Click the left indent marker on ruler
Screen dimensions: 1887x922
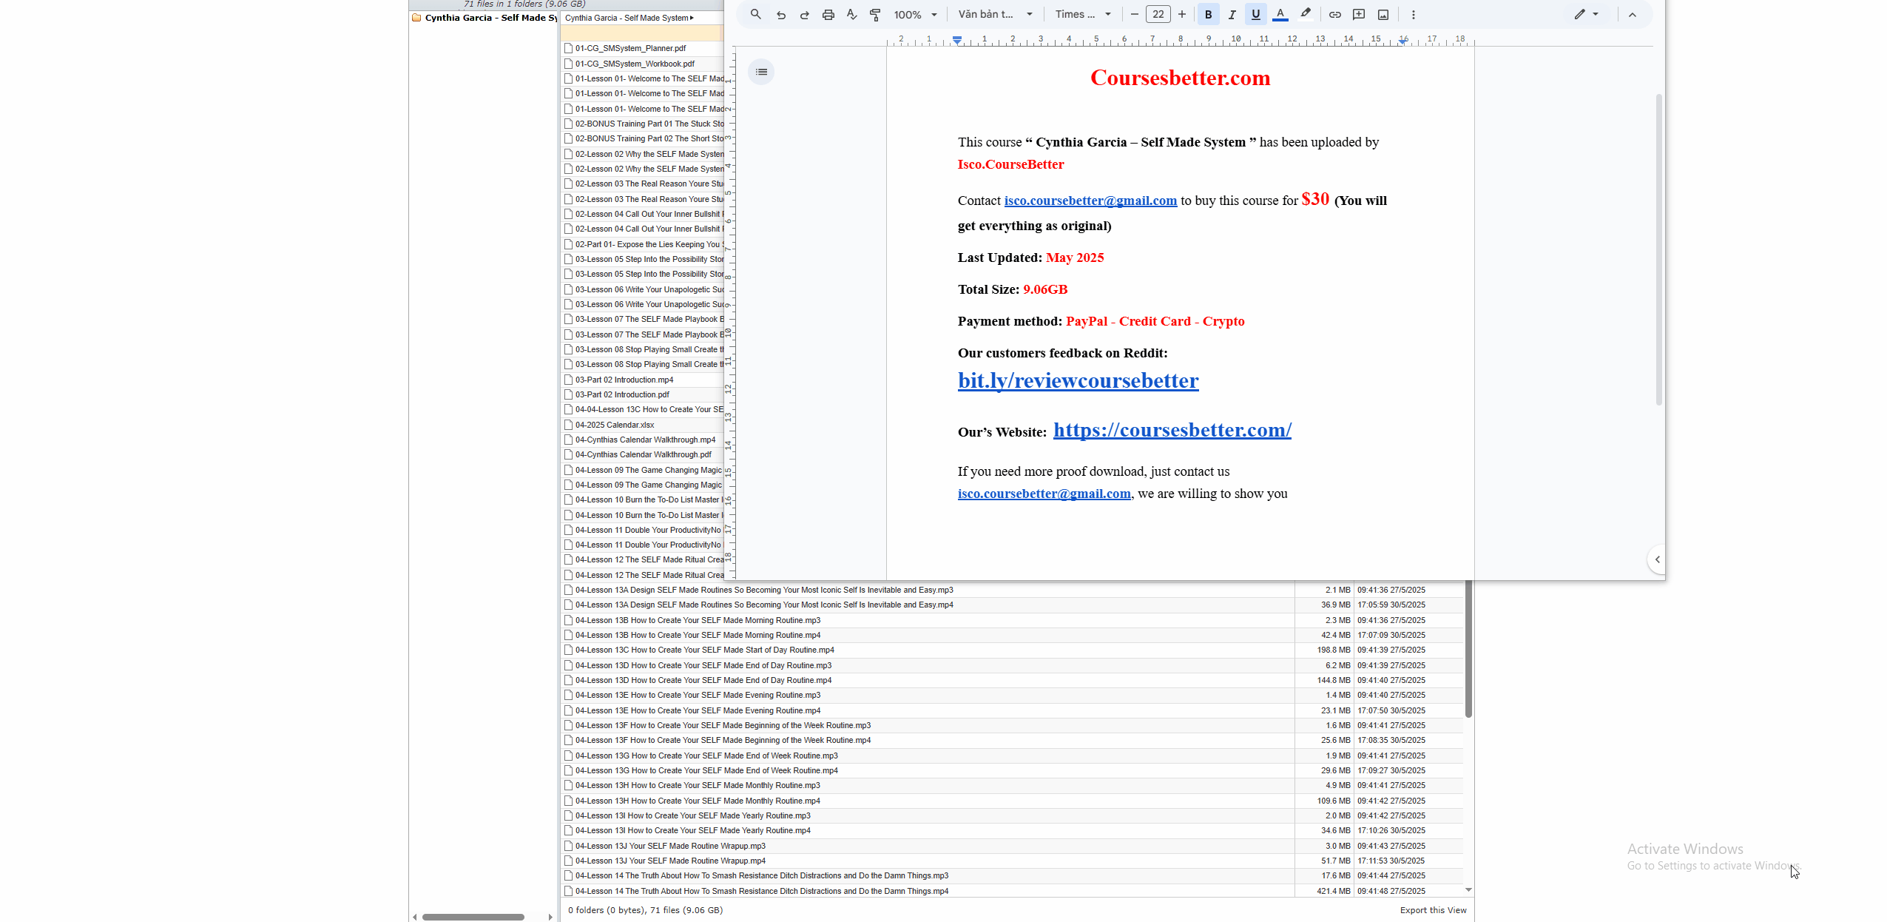click(x=957, y=40)
